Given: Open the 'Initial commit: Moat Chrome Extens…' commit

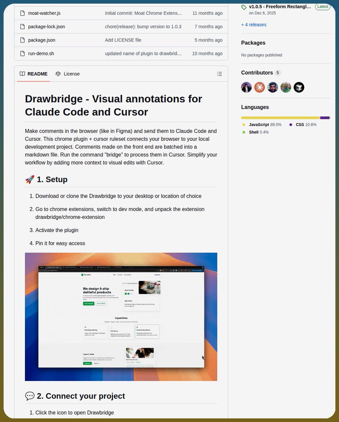Looking at the screenshot, I should [143, 13].
